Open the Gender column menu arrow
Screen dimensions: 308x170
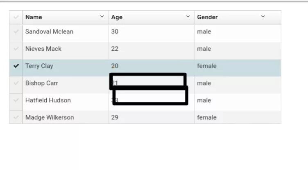point(263,17)
